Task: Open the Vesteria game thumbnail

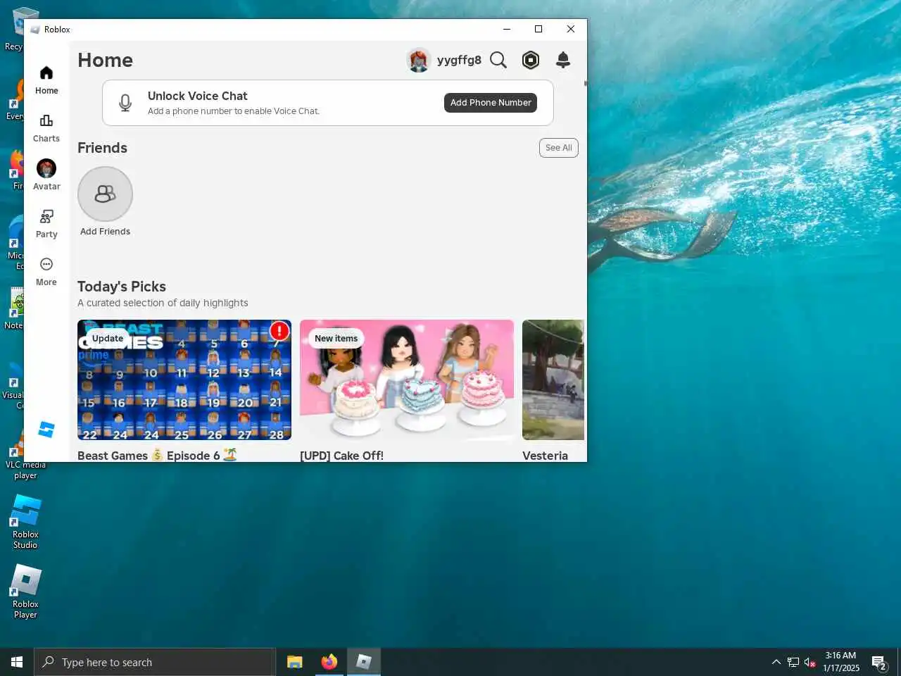Action: click(553, 380)
